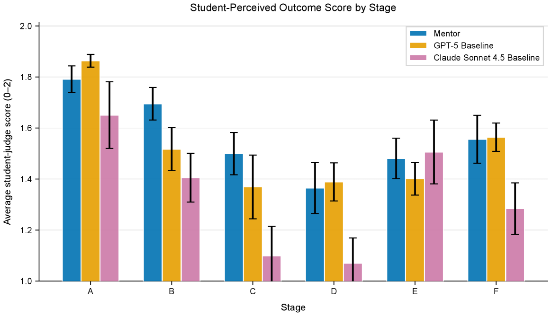Select the GPT-5 Baseline legend text

(x=463, y=46)
